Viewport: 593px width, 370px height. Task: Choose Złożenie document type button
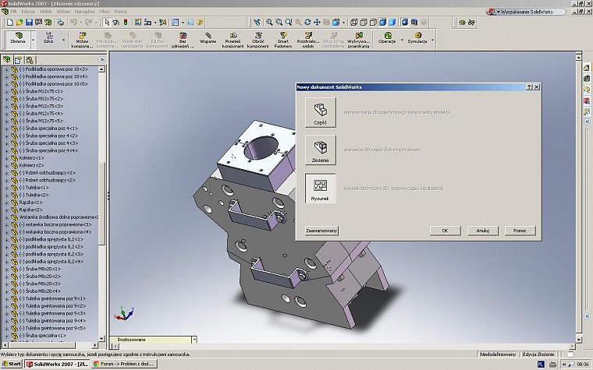[321, 150]
